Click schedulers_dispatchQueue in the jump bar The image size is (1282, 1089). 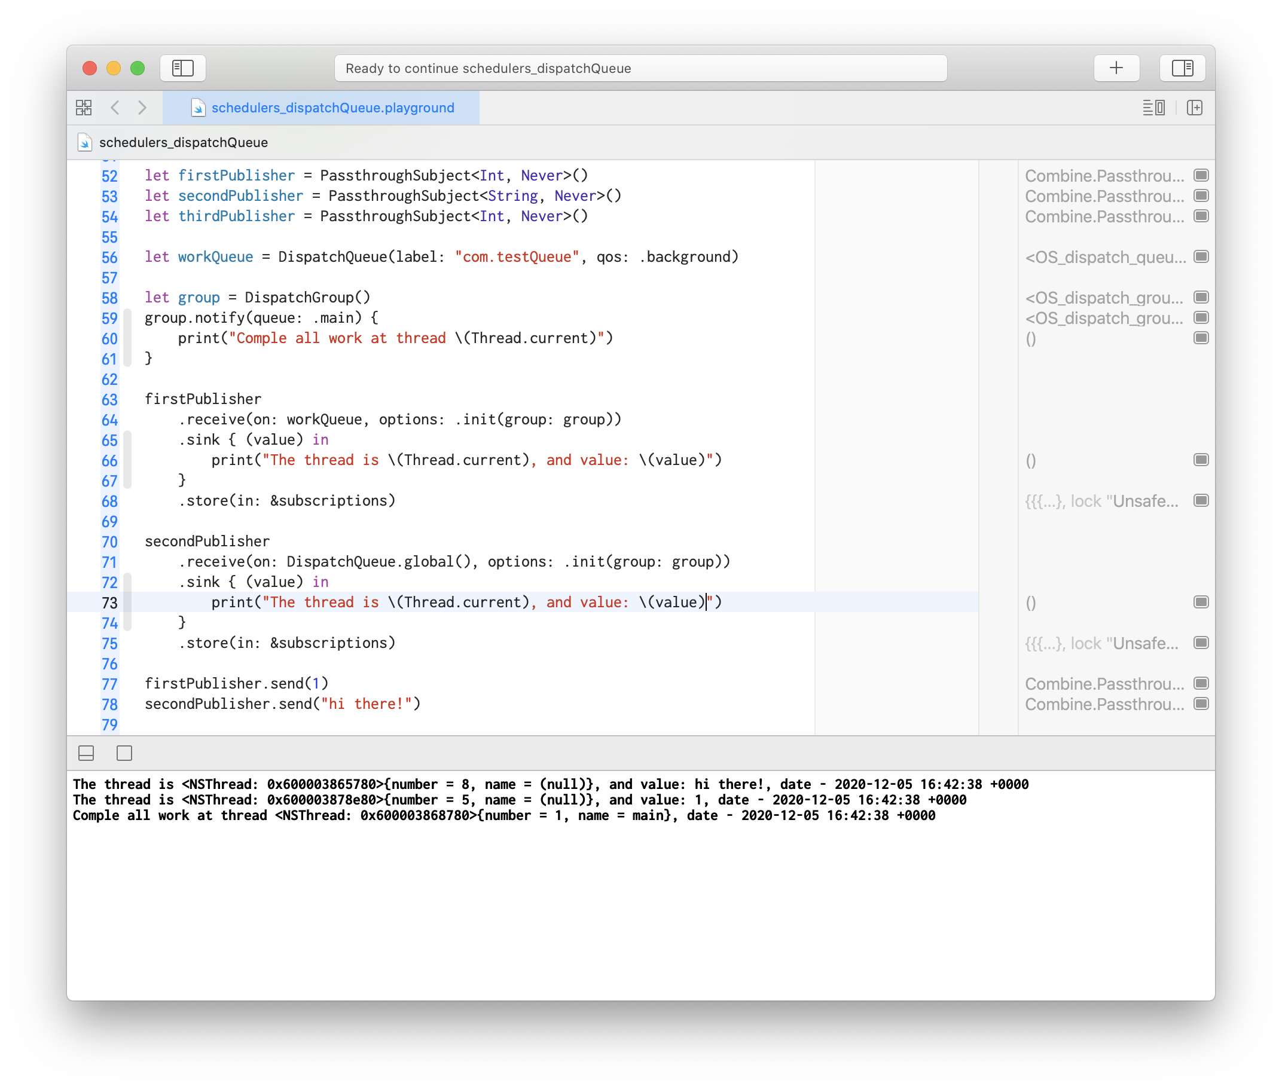tap(184, 143)
